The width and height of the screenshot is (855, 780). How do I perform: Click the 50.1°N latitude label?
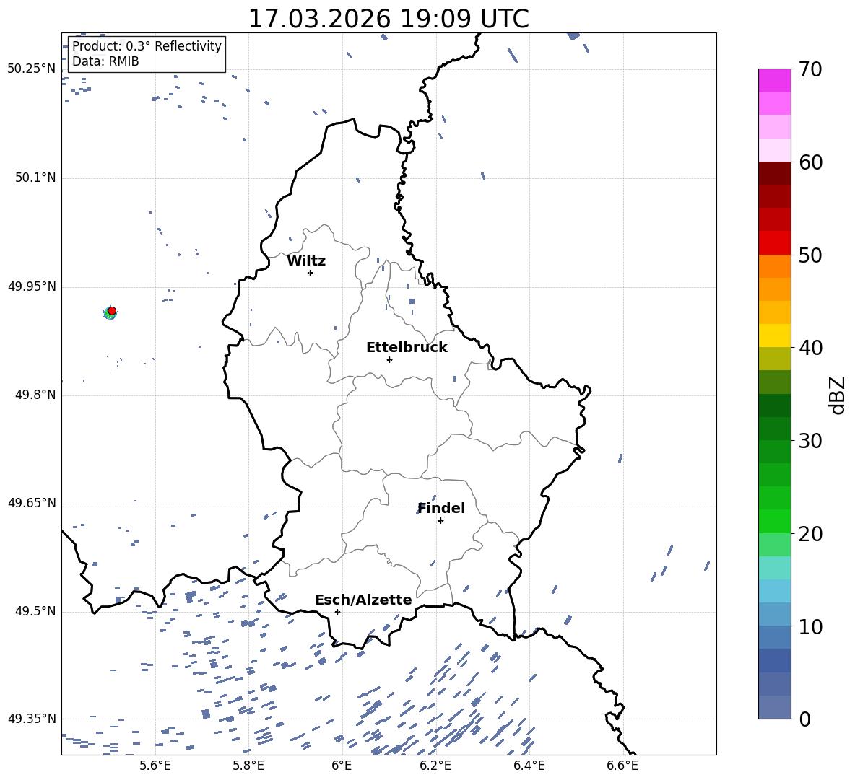pyautogui.click(x=35, y=178)
